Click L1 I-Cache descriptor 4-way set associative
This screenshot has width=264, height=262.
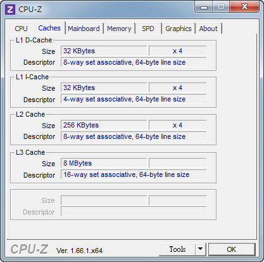tap(134, 99)
